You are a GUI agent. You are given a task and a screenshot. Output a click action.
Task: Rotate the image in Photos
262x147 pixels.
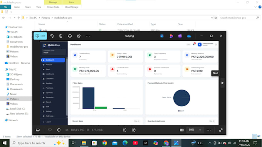tap(52, 36)
